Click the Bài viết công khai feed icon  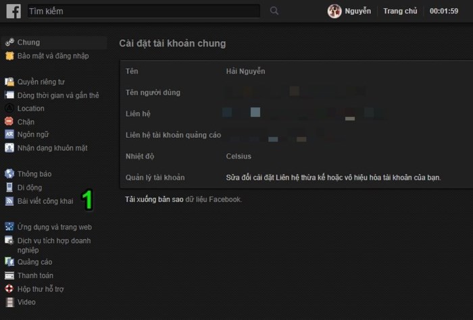(9, 201)
